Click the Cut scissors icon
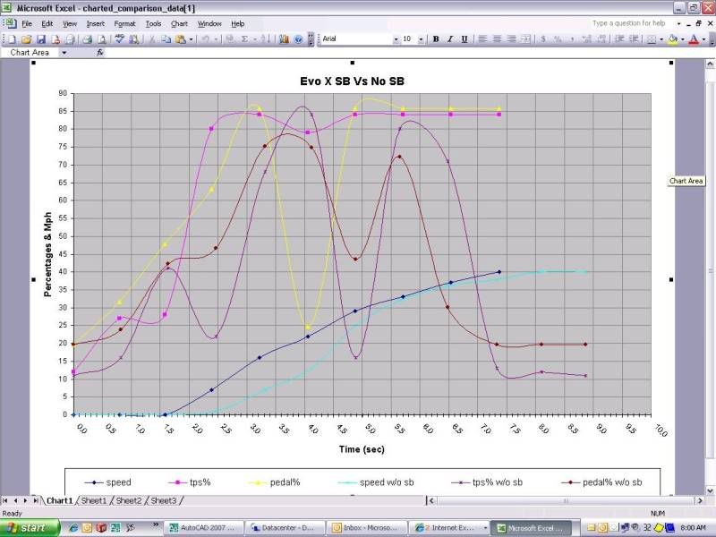 pyautogui.click(x=152, y=39)
